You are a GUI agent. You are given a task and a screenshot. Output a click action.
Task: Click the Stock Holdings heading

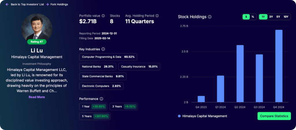pyautogui.click(x=192, y=17)
